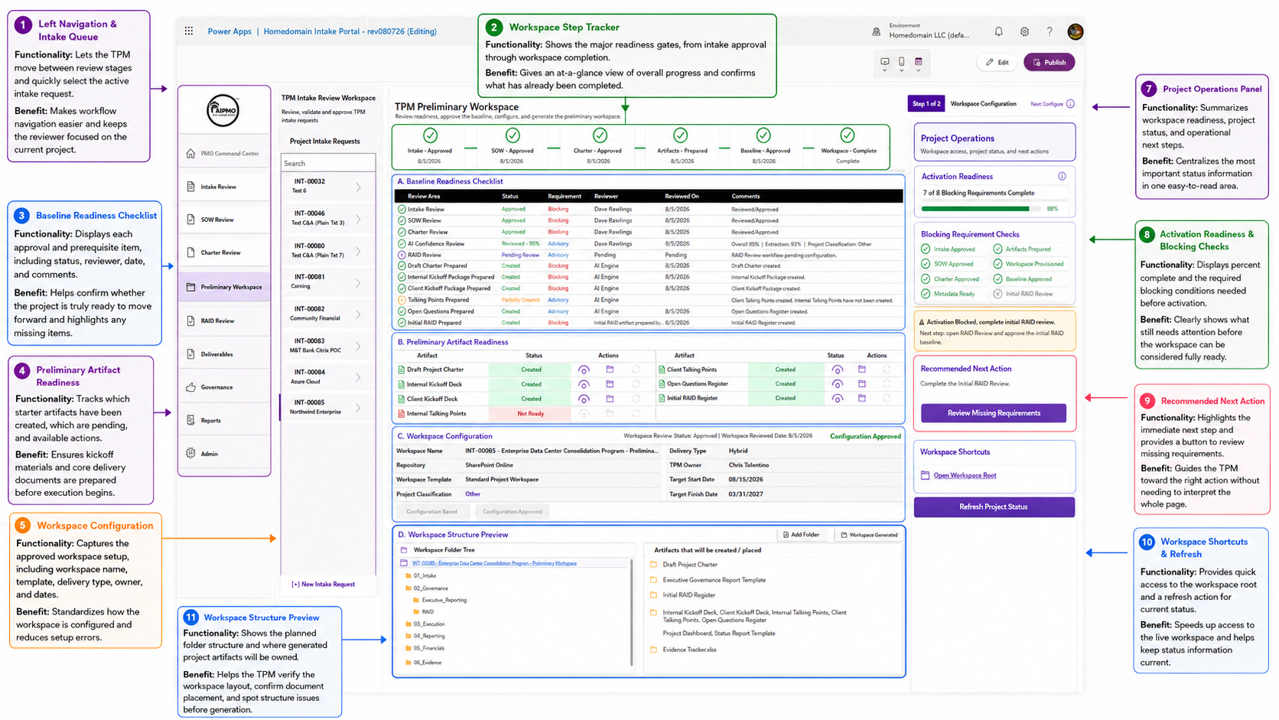Click info icon beside Next Configure
Viewport: 1279px width, 720px height.
(1070, 104)
